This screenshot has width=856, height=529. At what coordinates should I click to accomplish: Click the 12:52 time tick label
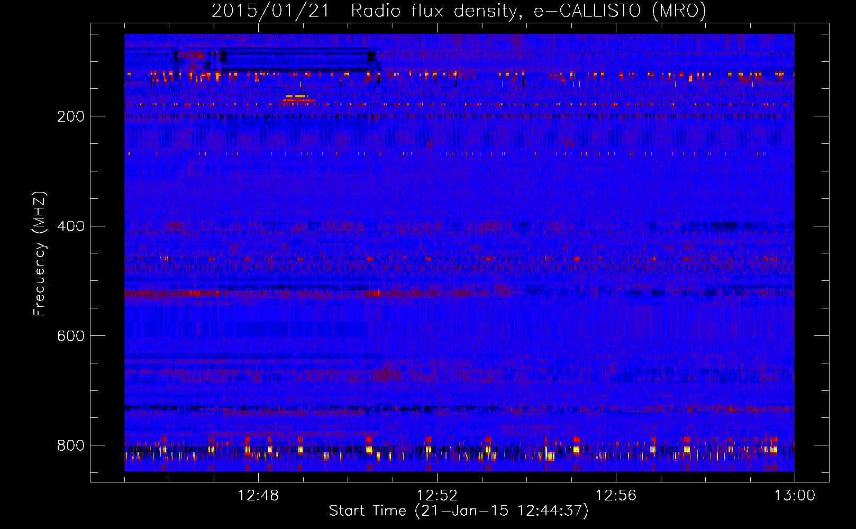point(438,496)
